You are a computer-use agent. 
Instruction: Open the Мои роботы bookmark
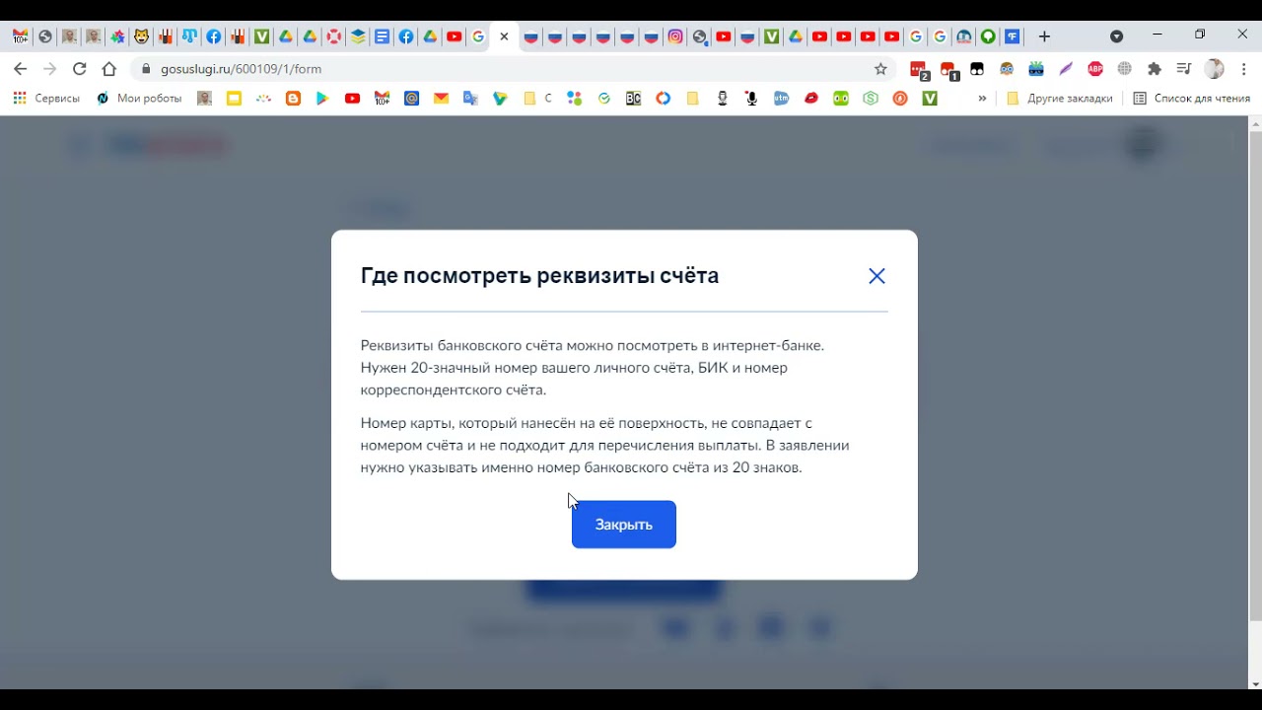point(139,99)
